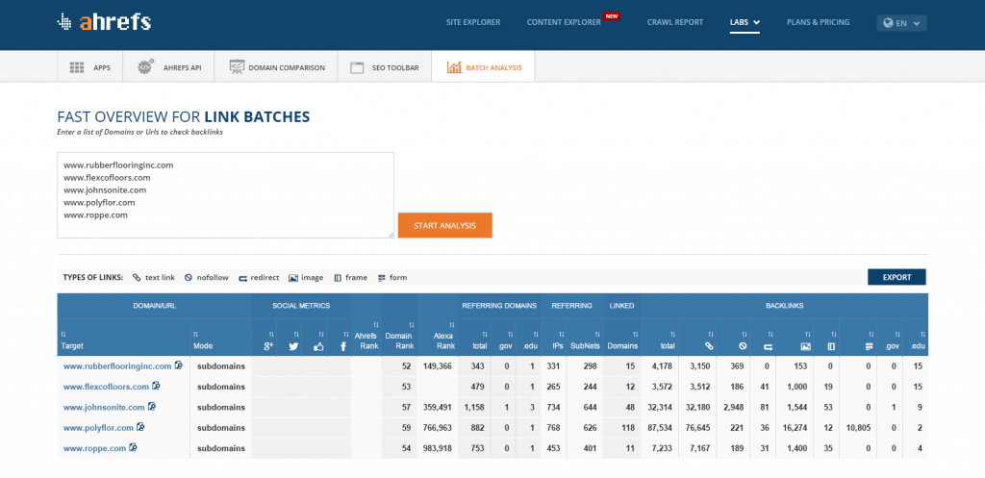Go to Crawl Report

point(674,22)
